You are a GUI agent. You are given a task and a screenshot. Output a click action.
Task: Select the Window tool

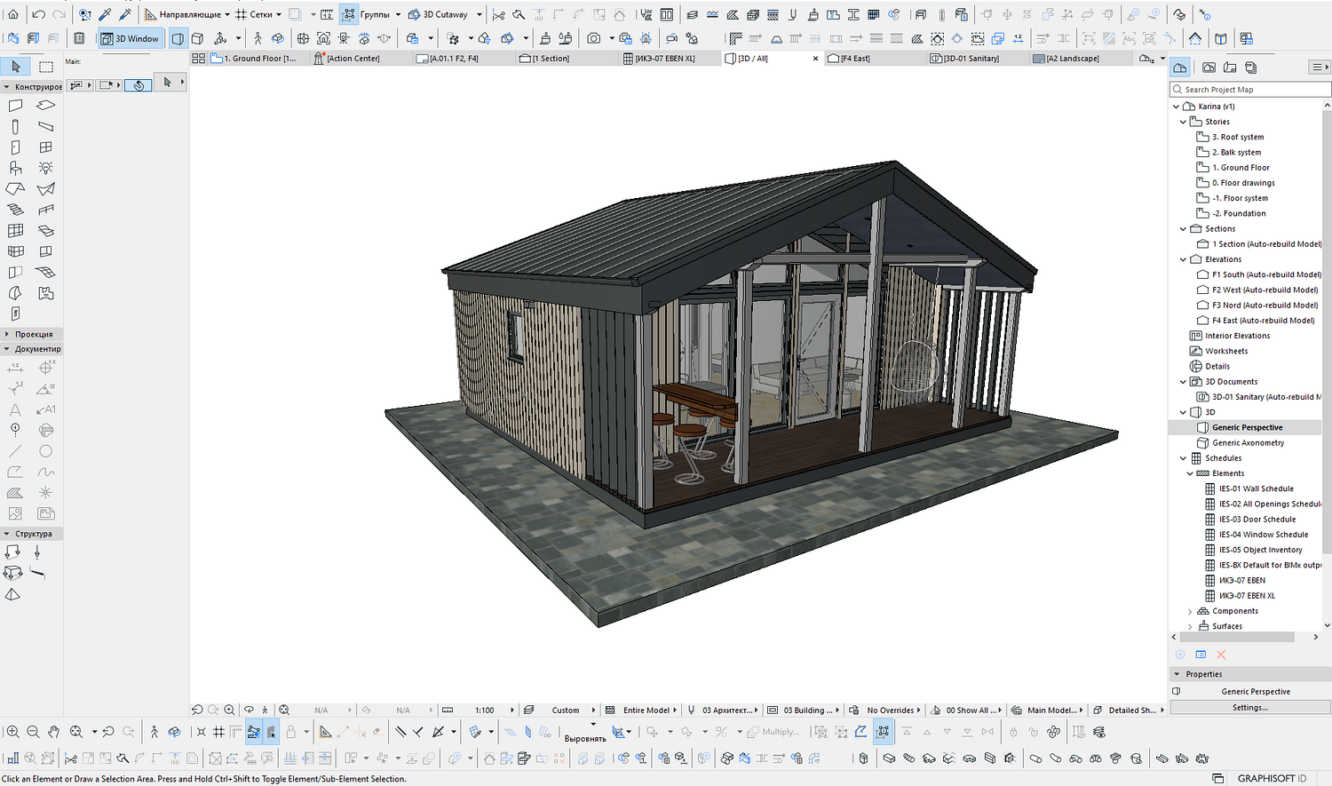[x=46, y=147]
